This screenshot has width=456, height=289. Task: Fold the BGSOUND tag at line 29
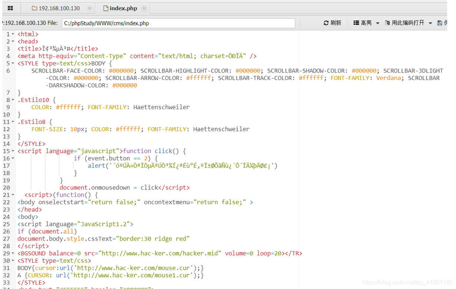coord(13,253)
